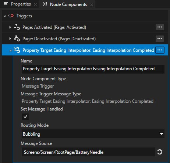Open the Routing Mode dropdown
The height and width of the screenshot is (163, 170).
93,134
